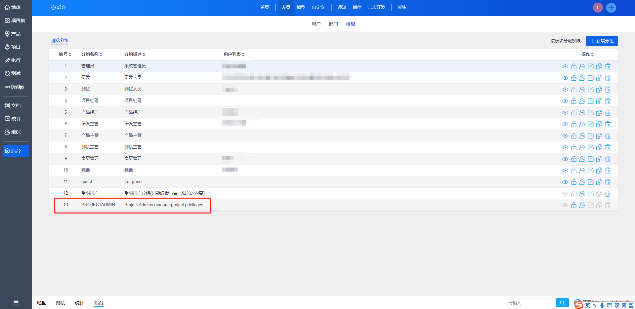Manage members of the 研发主管 group
Viewport: 635px width, 309px height.
[x=582, y=124]
